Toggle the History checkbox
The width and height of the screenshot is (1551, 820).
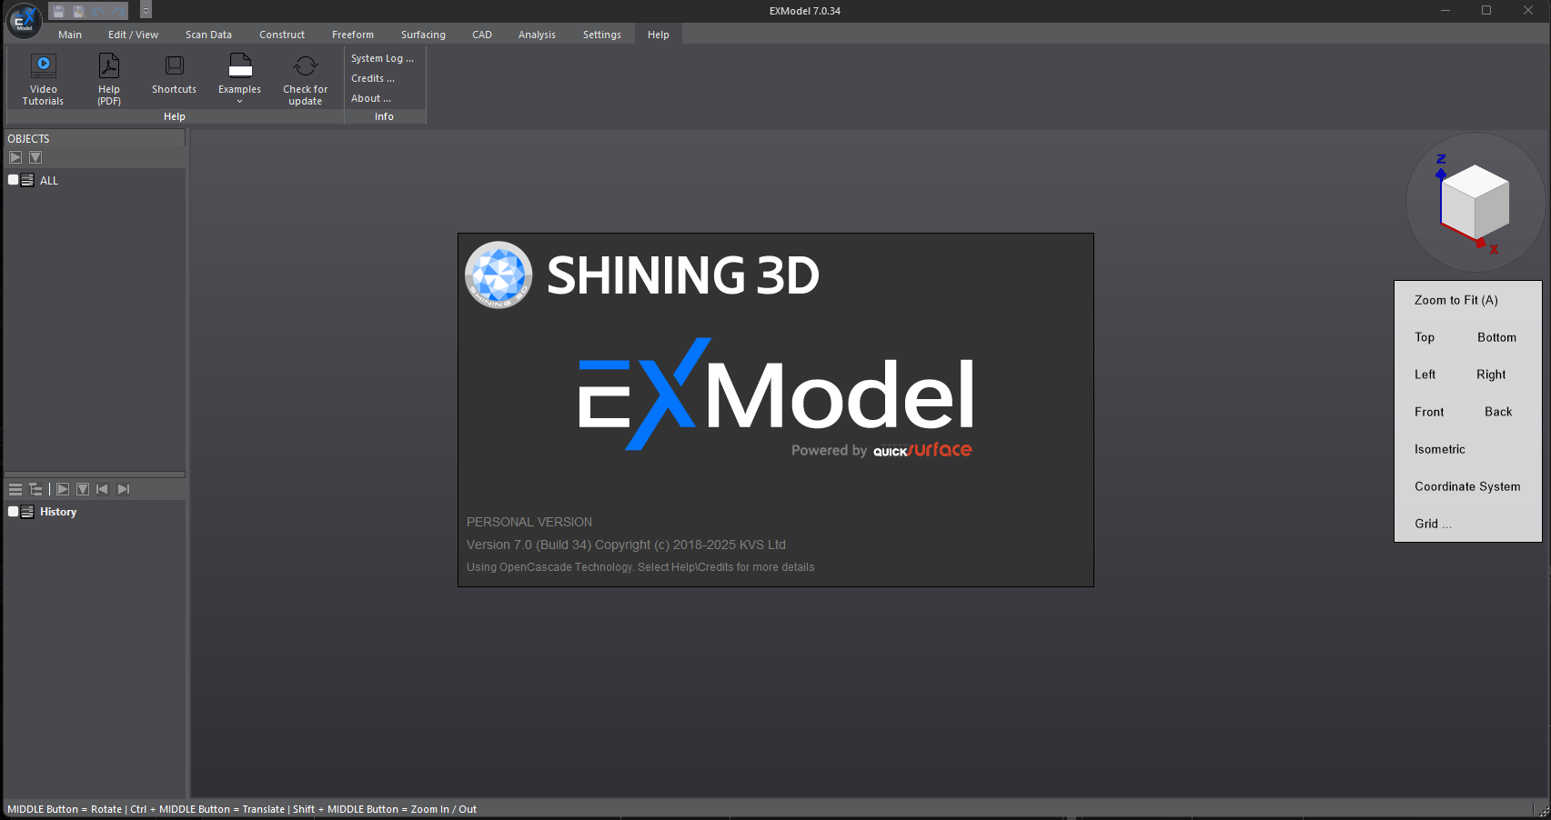[14, 511]
